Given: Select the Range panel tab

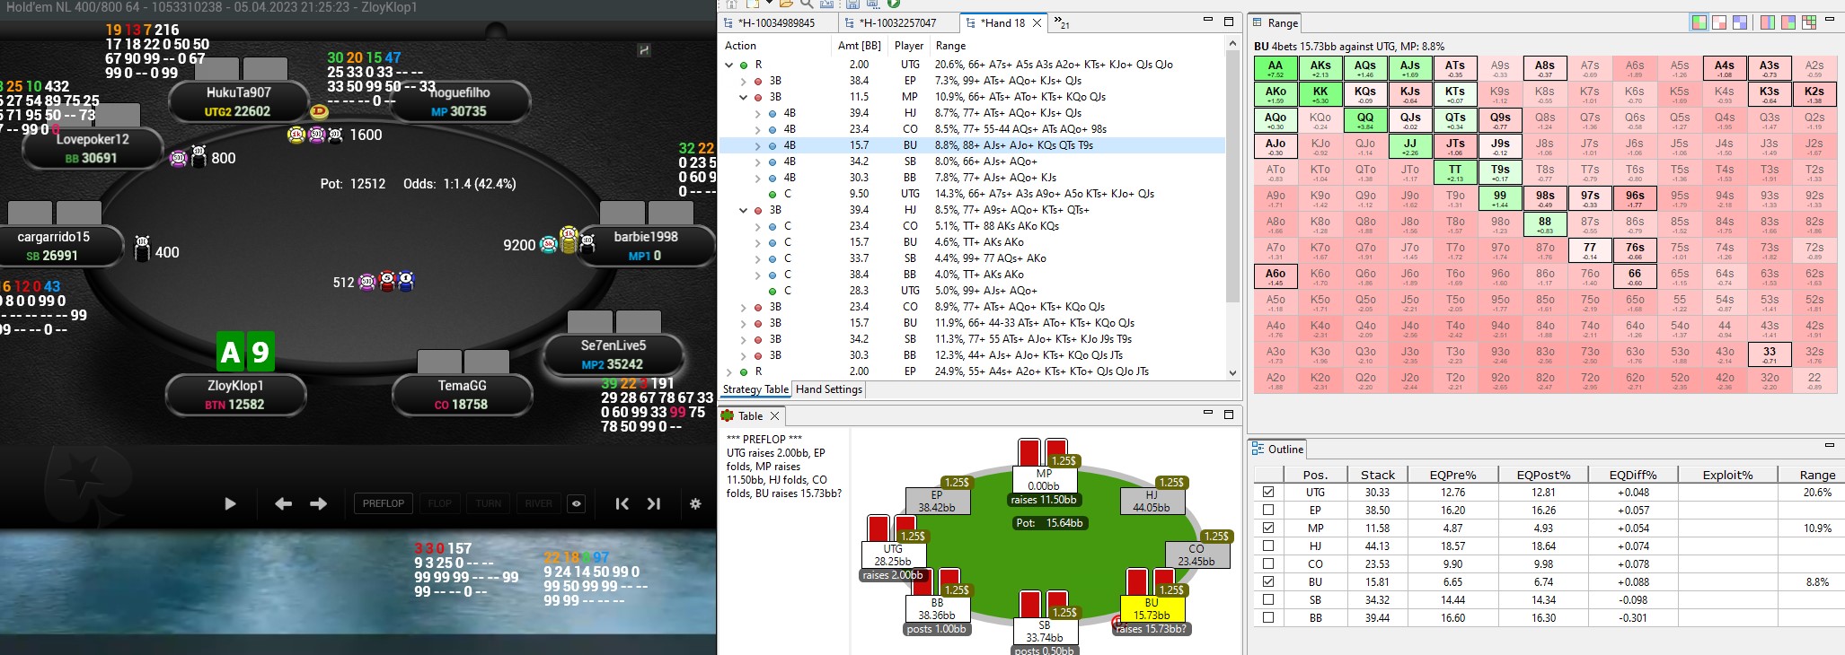Looking at the screenshot, I should [x=1276, y=23].
